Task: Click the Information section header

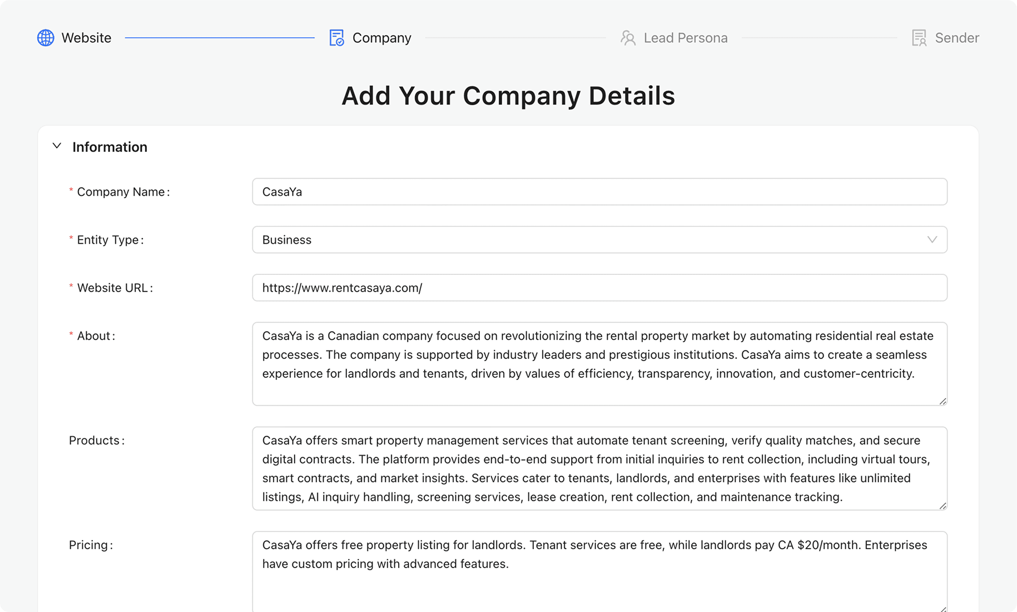Action: pos(110,147)
